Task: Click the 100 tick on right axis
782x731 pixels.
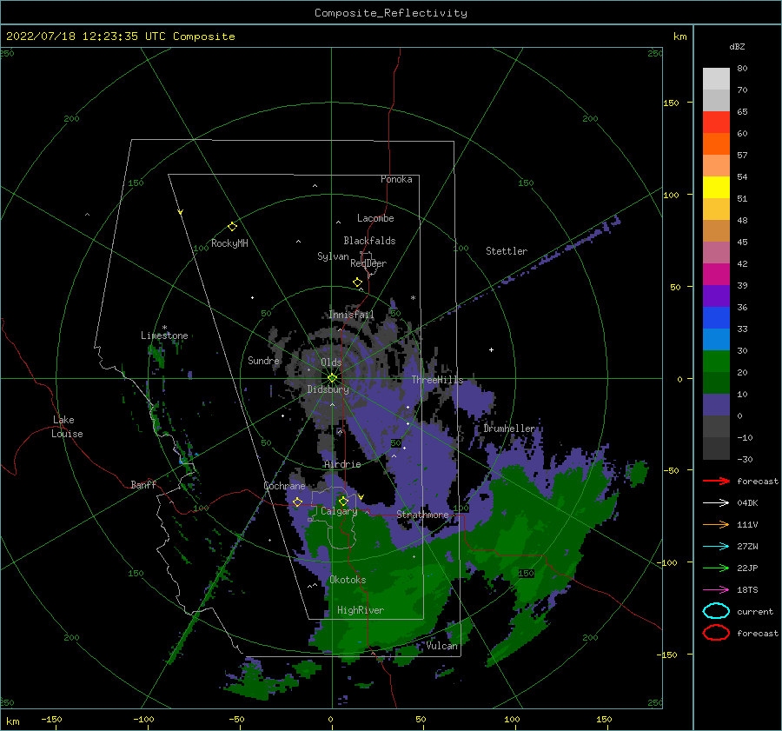Action: [x=672, y=195]
